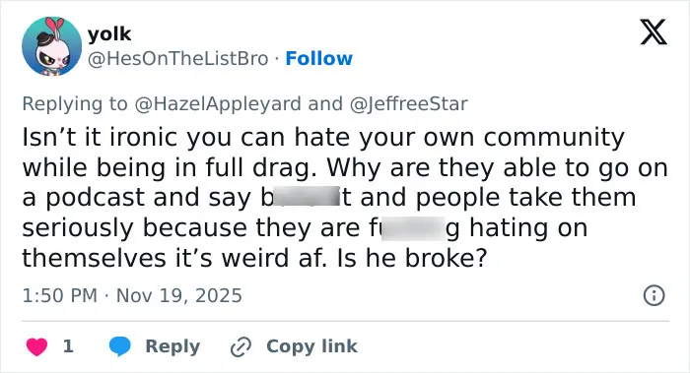Click the Nov 19, 2025 date

pos(179,295)
